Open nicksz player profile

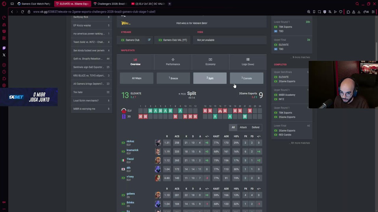(130, 141)
